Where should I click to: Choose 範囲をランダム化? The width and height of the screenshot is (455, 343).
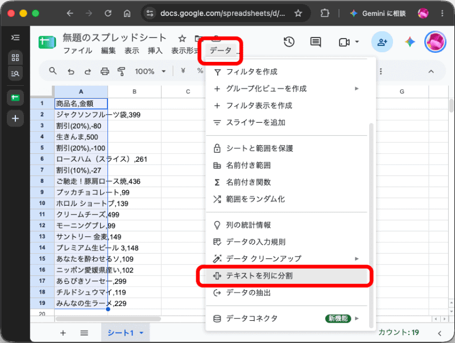[287, 199]
